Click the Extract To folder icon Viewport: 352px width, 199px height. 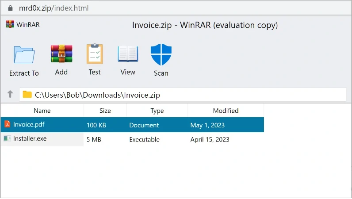point(24,54)
